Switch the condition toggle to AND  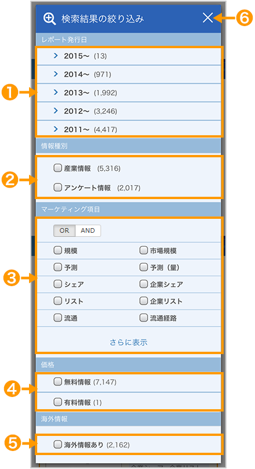pyautogui.click(x=88, y=230)
